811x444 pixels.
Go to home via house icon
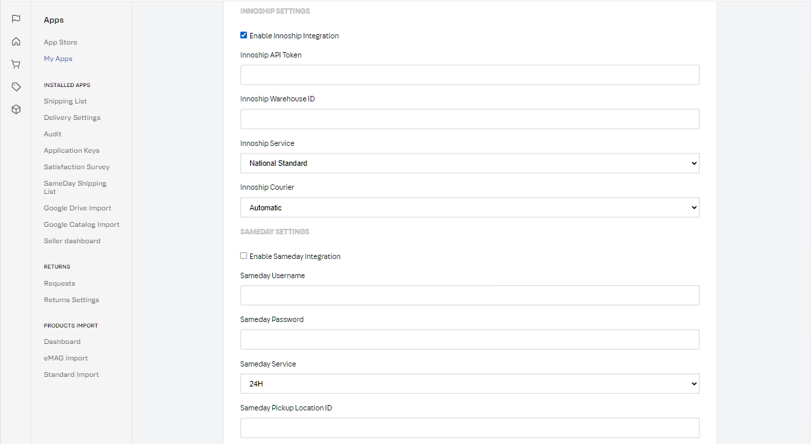[16, 42]
